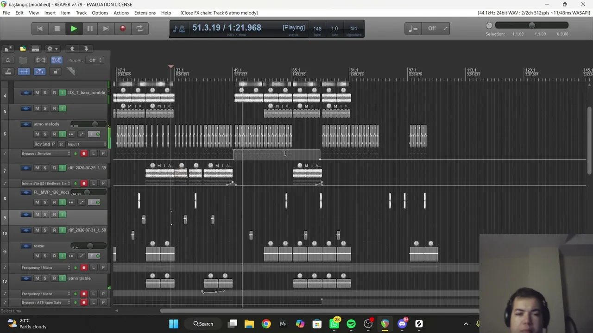This screenshot has height=333, width=593.
Task: Click the horizontal arrange scrollbar
Action: click(320, 311)
